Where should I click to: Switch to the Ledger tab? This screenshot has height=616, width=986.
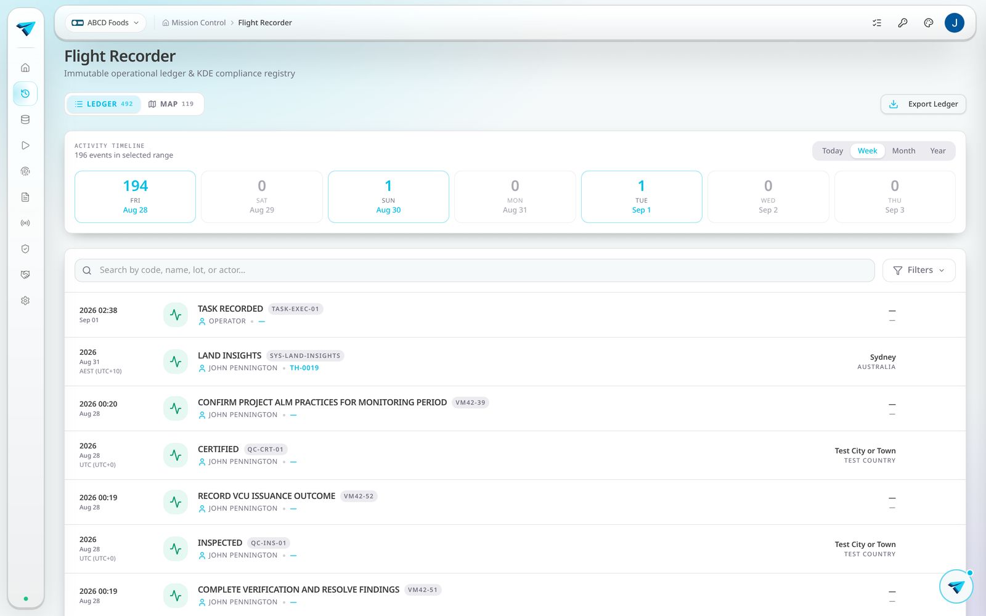104,104
